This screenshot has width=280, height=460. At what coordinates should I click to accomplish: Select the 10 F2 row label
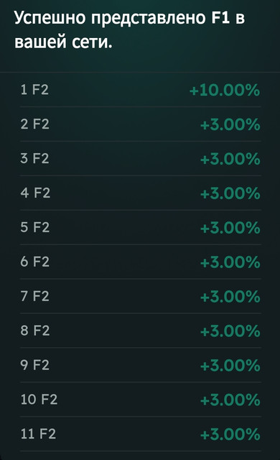[39, 400]
